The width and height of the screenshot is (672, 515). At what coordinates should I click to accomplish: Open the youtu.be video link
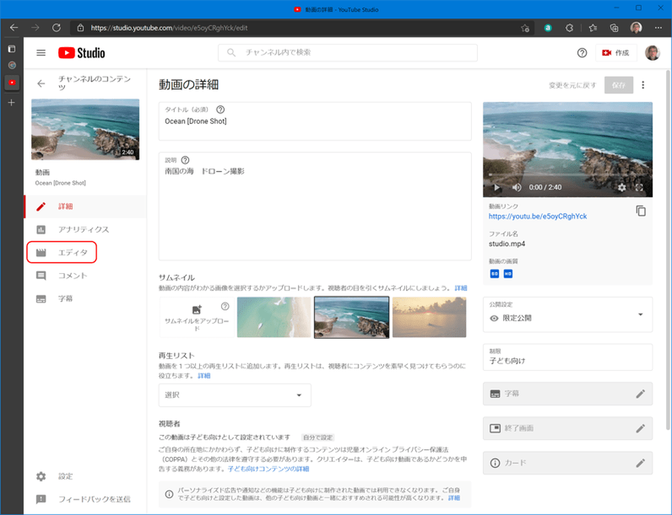click(x=537, y=216)
